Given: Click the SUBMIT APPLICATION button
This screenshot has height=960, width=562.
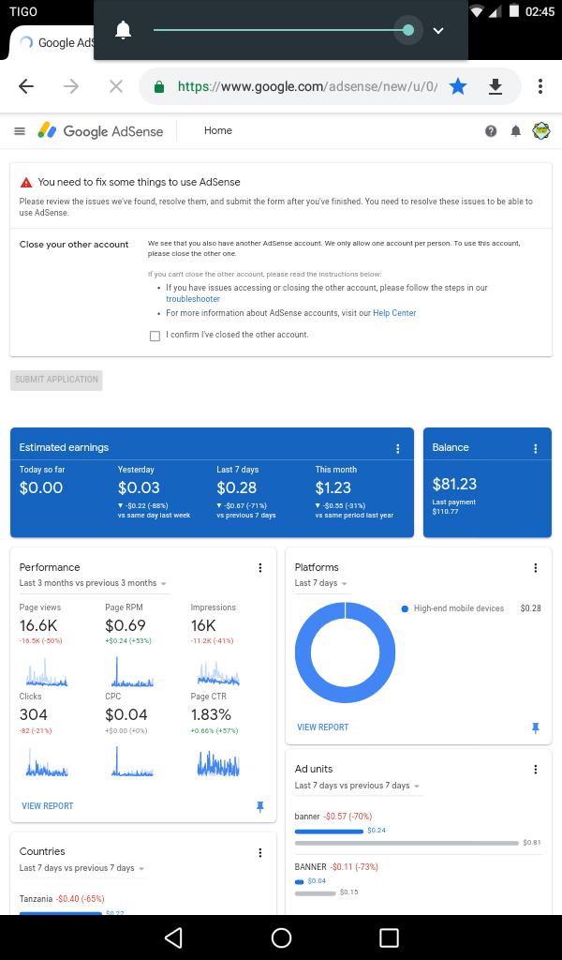Looking at the screenshot, I should pos(56,380).
